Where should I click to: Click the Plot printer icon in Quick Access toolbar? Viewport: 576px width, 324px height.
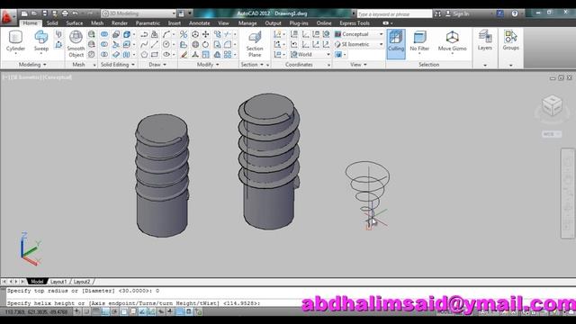[x=65, y=13]
